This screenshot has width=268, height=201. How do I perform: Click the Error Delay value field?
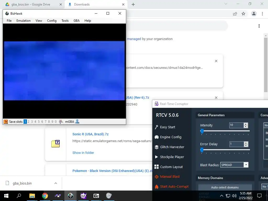point(237,144)
